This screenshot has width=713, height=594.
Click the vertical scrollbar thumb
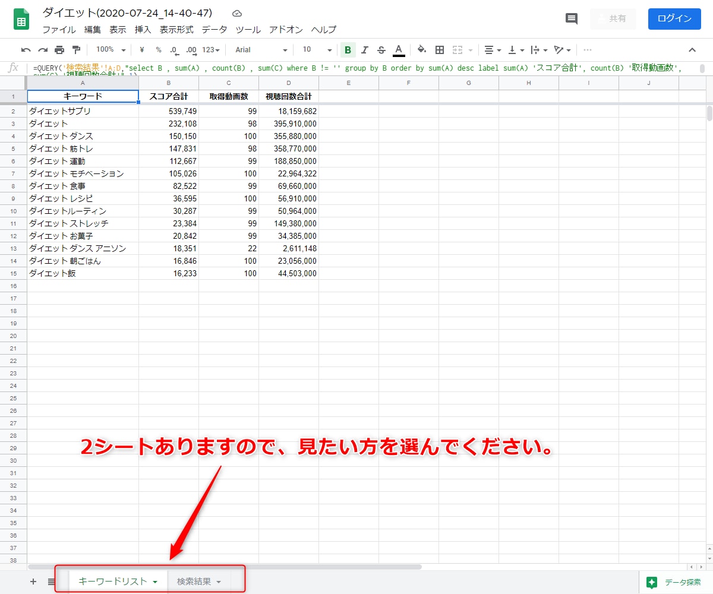pyautogui.click(x=709, y=112)
